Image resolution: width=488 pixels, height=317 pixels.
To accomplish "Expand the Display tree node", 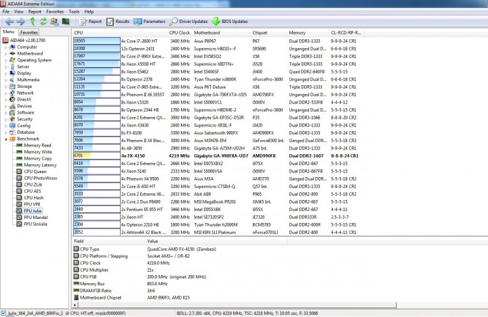I will [x=5, y=73].
